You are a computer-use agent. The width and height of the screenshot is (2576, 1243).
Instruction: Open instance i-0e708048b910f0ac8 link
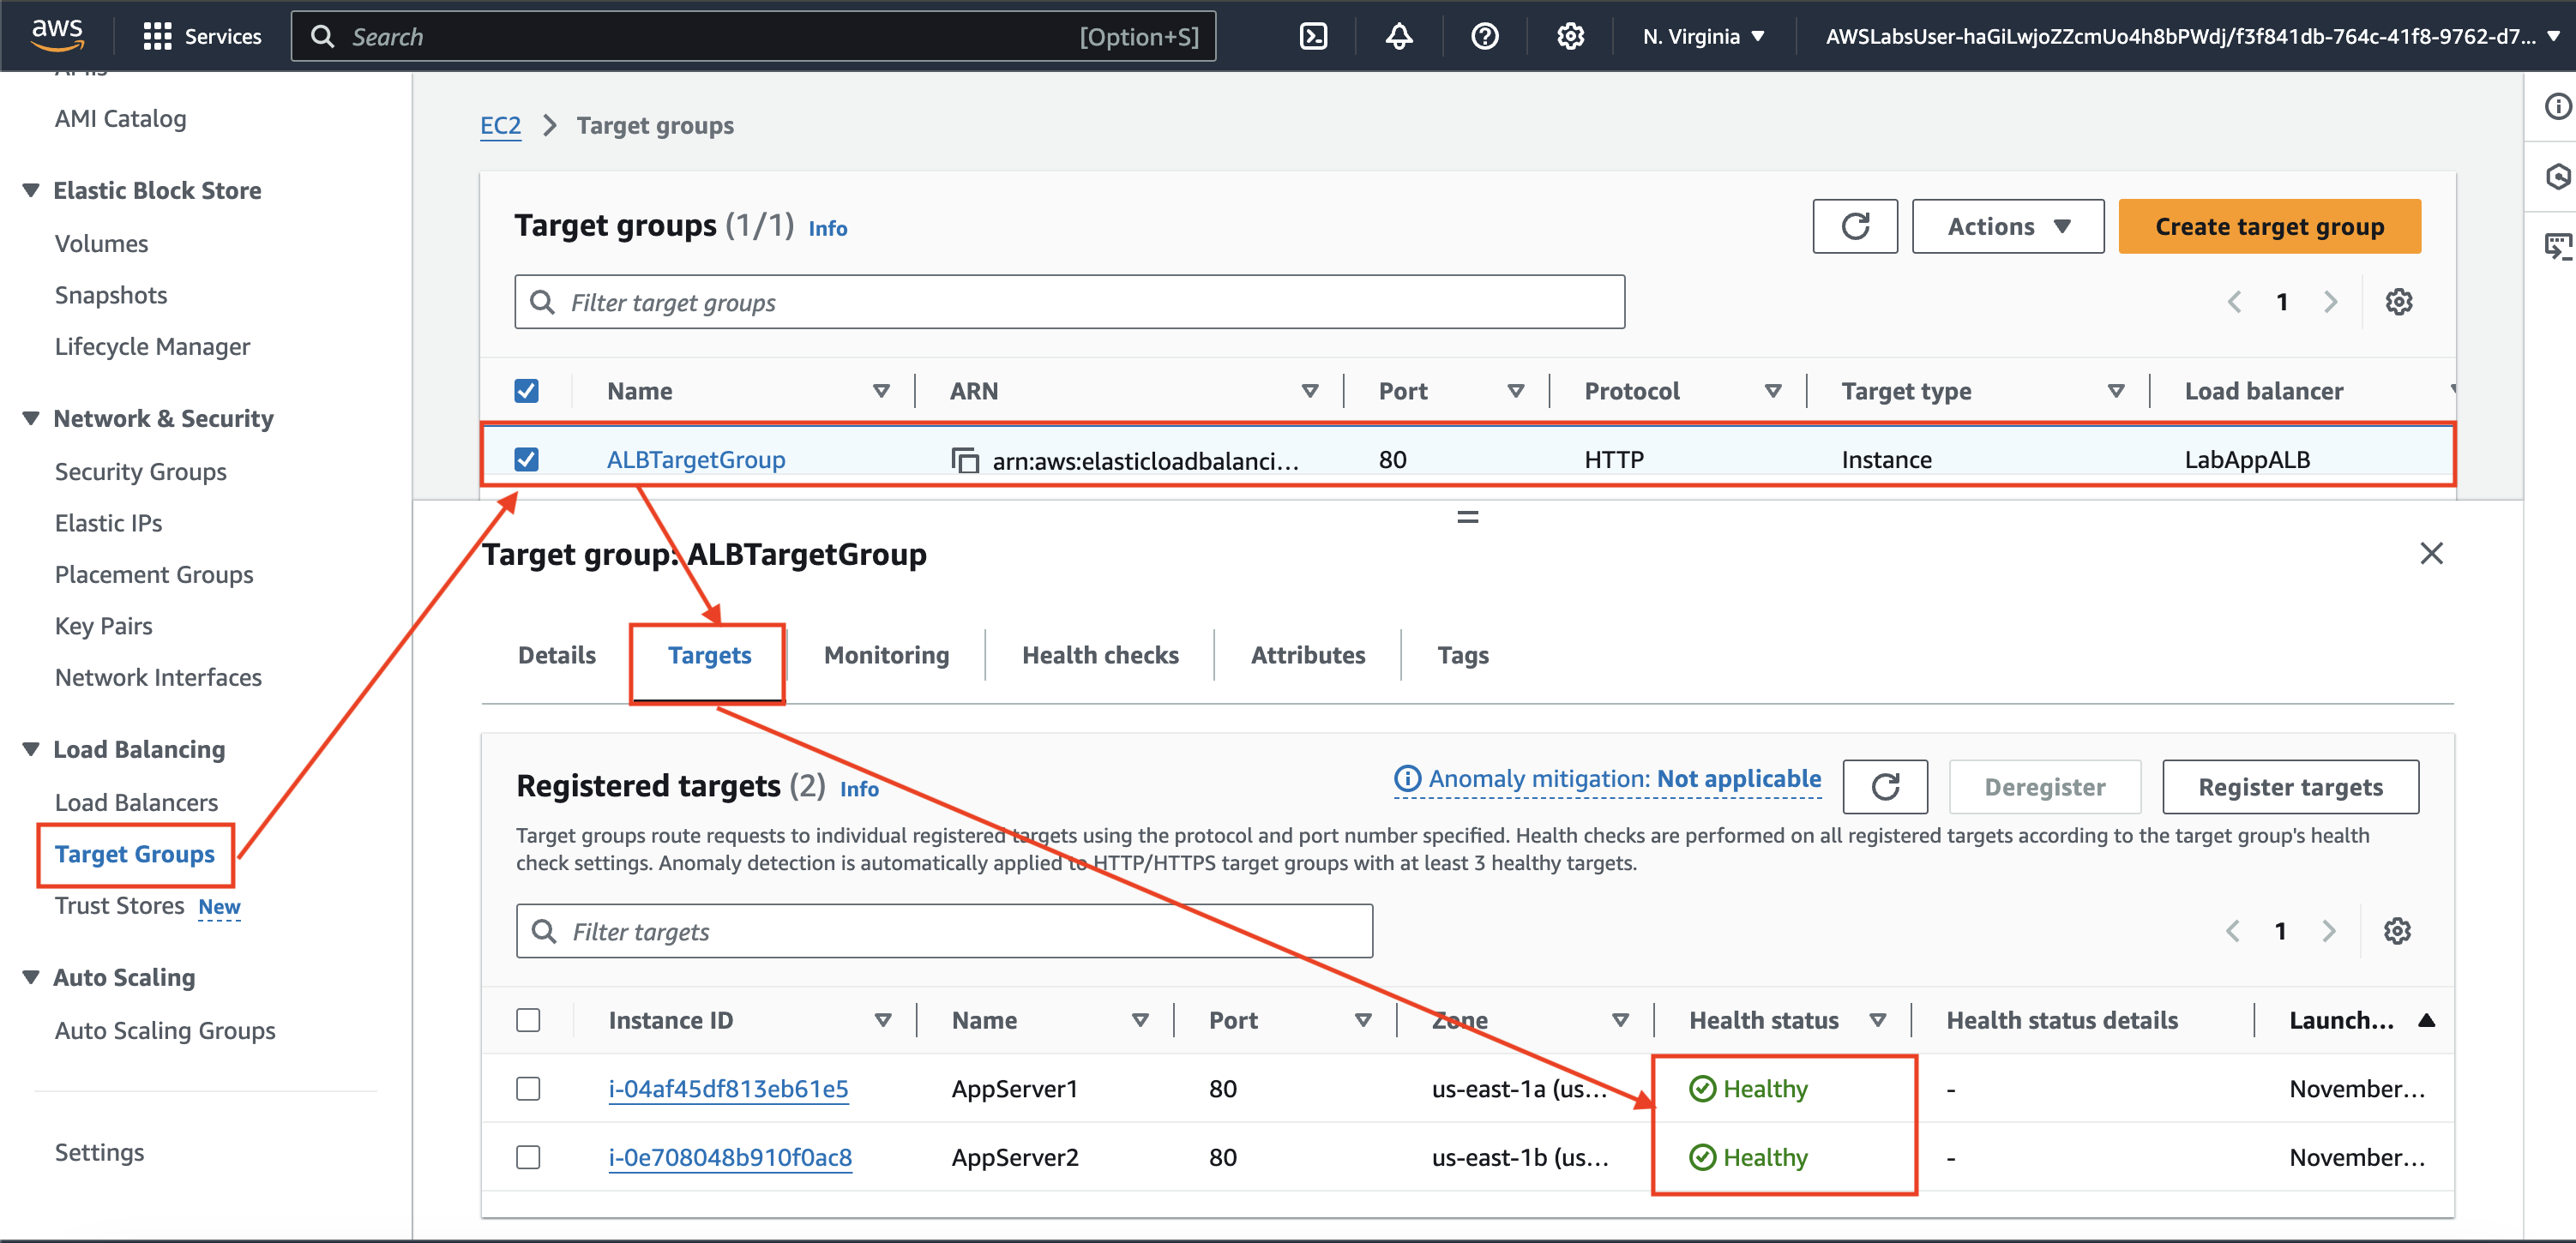point(730,1157)
